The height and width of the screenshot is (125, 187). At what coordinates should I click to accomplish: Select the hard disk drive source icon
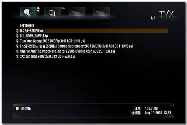tap(28, 12)
